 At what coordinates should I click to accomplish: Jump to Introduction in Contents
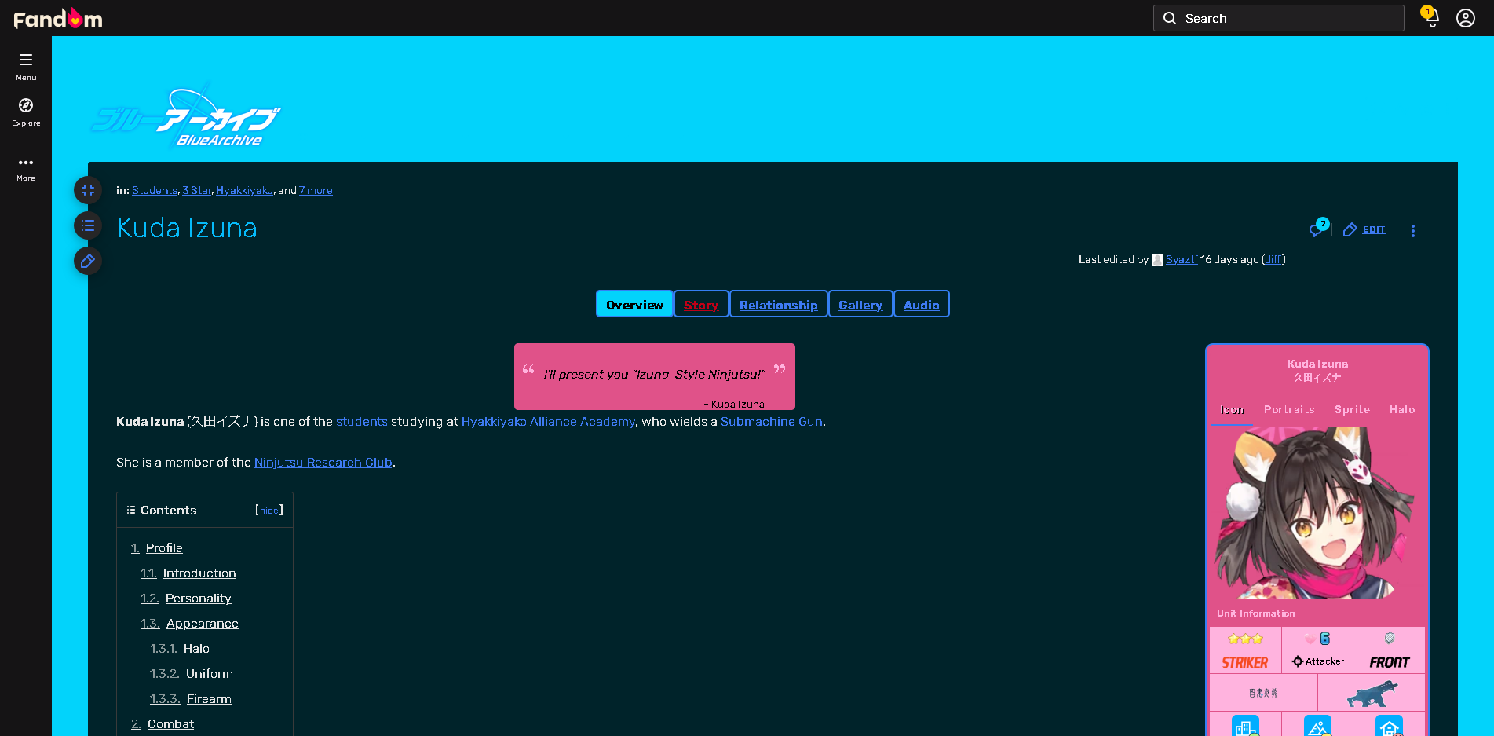pos(199,573)
